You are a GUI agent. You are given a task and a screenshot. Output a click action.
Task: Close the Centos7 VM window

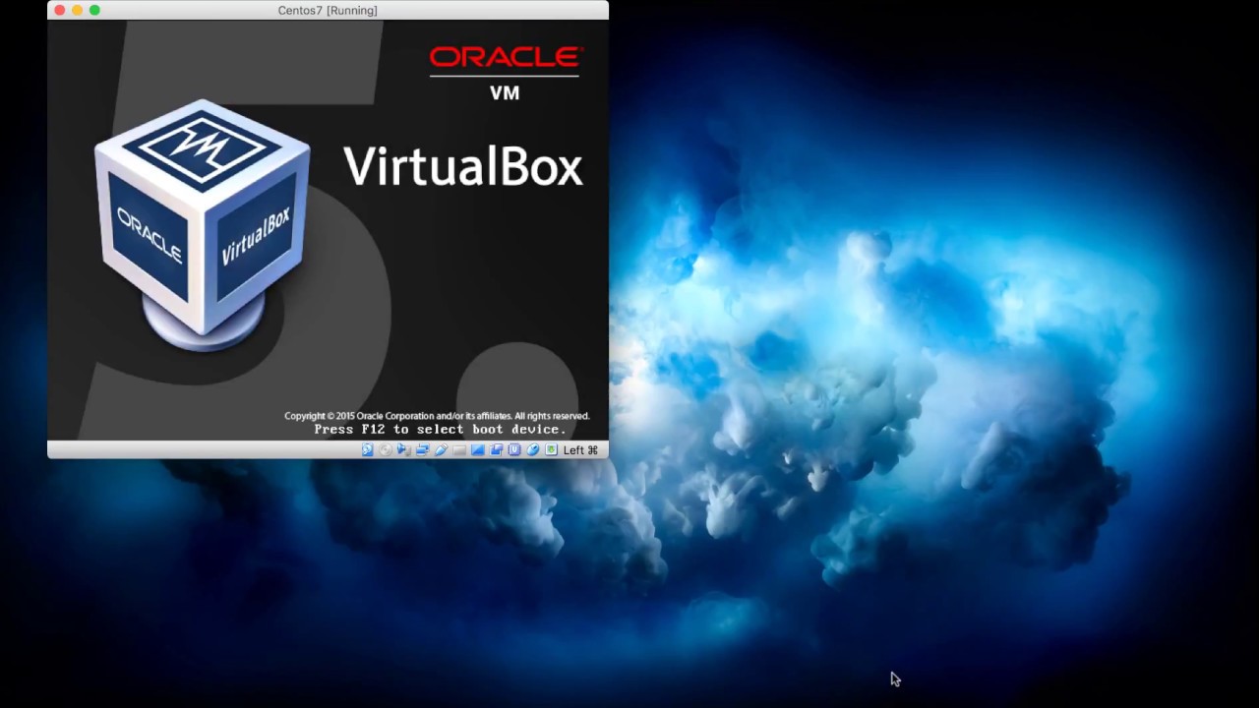coord(60,10)
